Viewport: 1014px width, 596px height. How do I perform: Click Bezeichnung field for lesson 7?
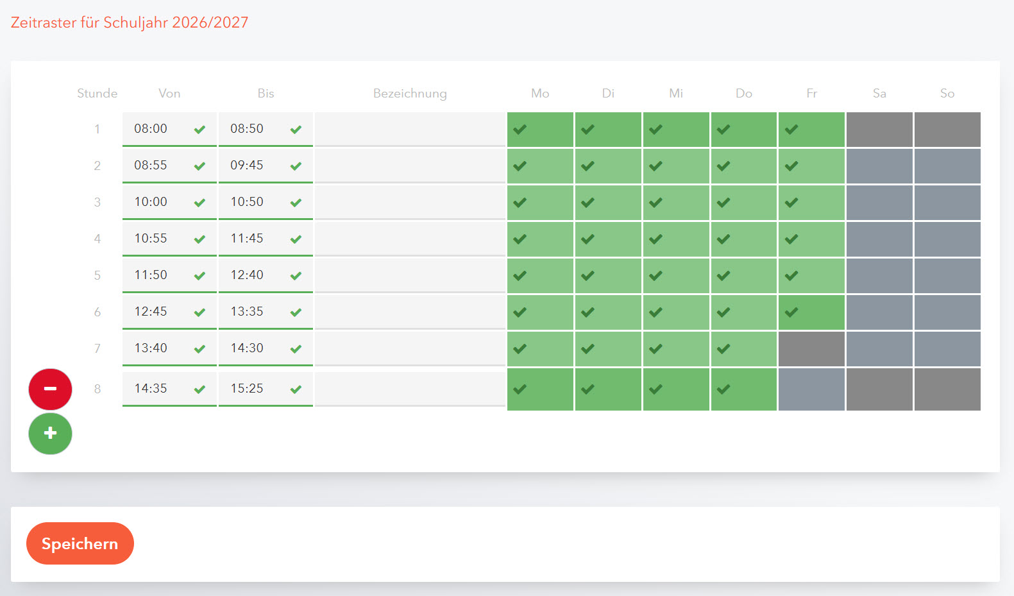coord(410,348)
